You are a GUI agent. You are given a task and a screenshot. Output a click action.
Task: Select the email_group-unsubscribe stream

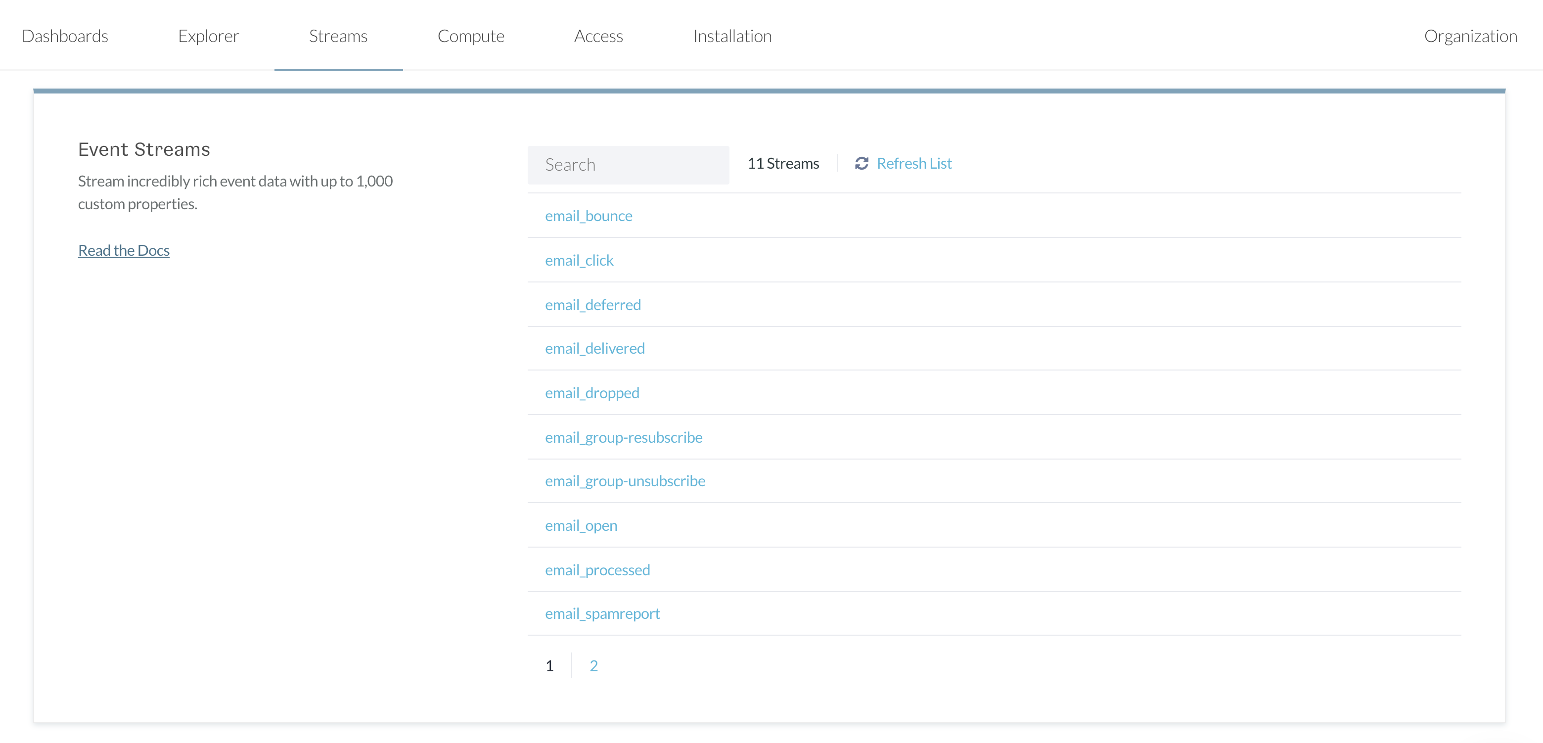click(x=625, y=481)
